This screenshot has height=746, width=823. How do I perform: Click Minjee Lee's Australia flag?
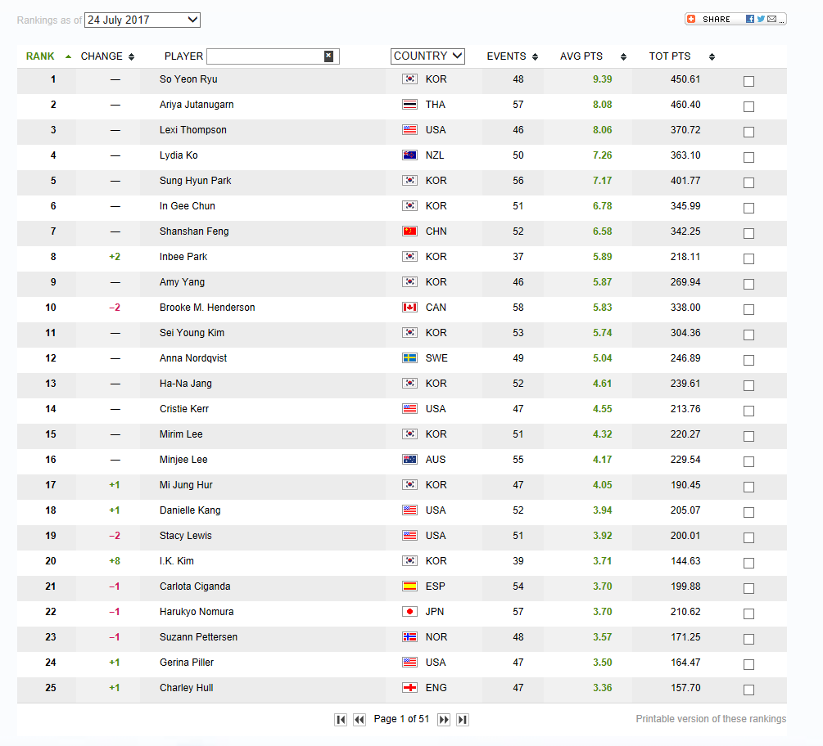tap(409, 459)
